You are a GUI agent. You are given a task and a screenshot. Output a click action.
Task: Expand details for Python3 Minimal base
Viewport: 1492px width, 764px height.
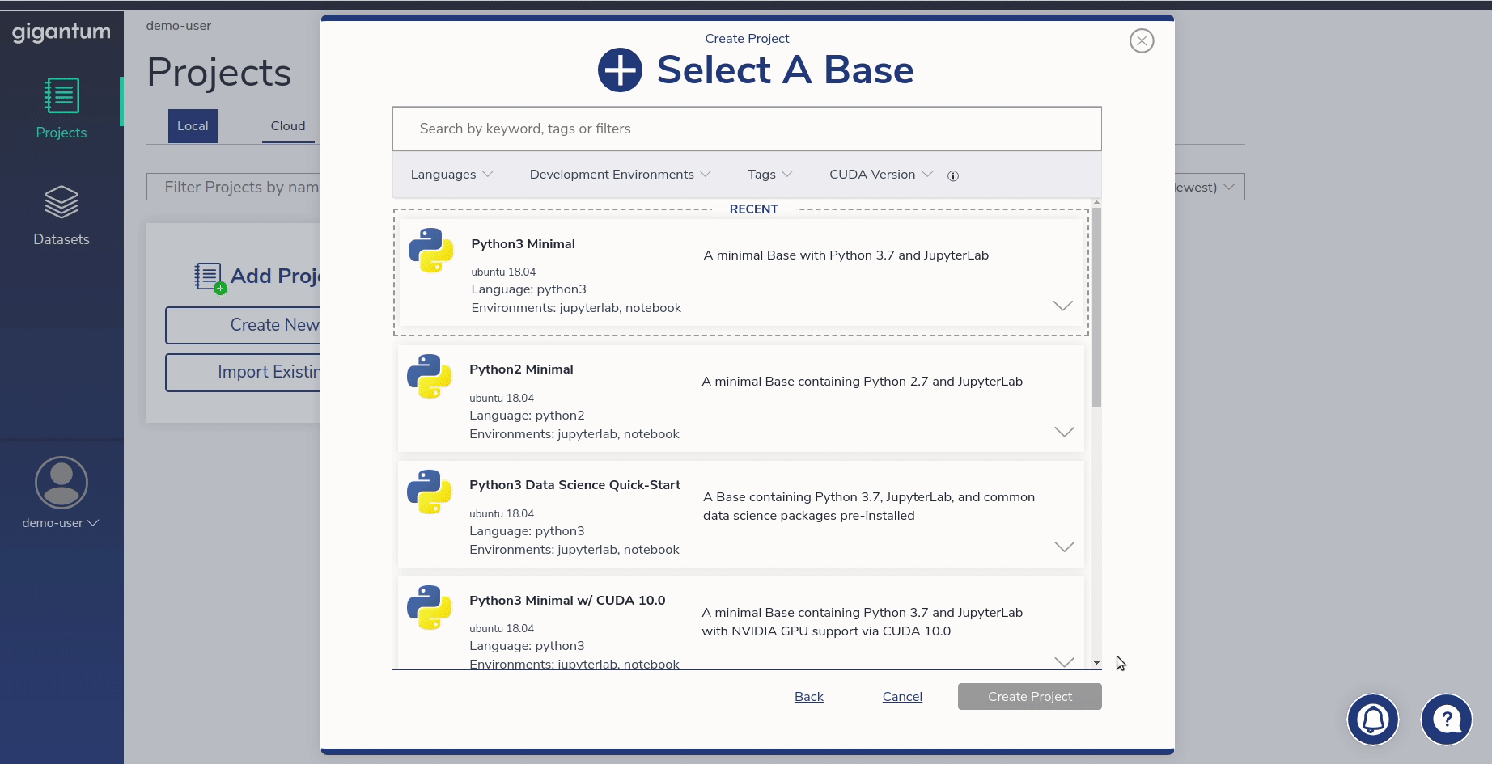point(1062,306)
